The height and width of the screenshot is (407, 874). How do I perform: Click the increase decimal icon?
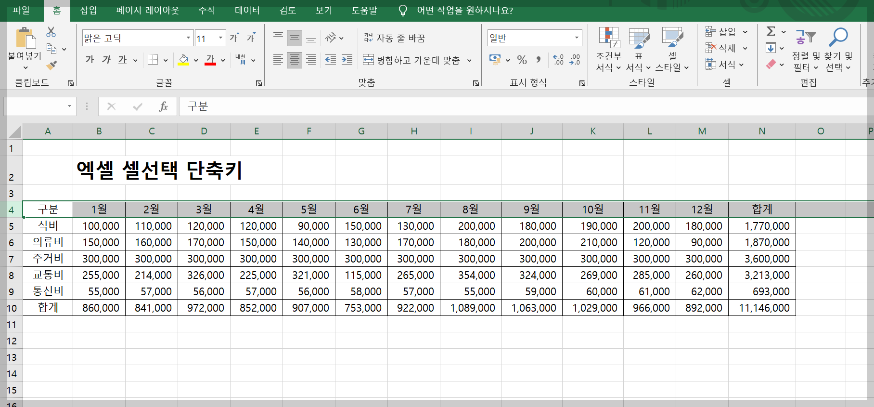[x=558, y=60]
